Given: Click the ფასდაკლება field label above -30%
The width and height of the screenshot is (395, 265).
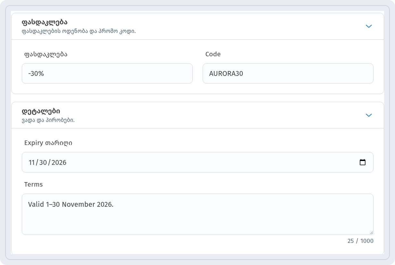Looking at the screenshot, I should click(46, 54).
